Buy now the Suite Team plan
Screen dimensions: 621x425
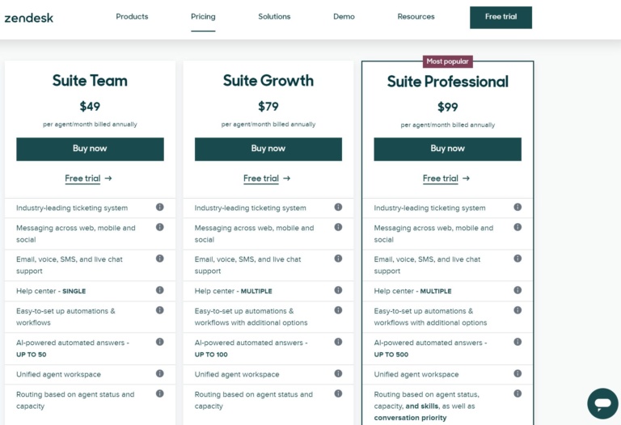pyautogui.click(x=90, y=149)
